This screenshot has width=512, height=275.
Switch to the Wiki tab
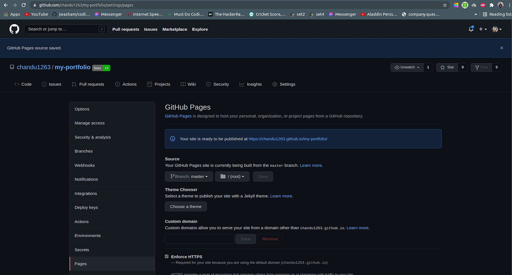click(x=188, y=84)
